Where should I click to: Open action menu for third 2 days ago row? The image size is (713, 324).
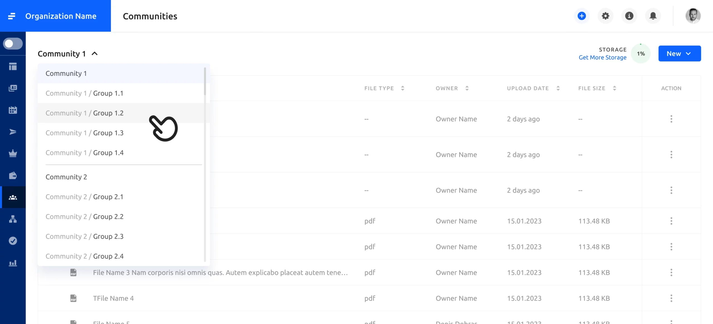[671, 190]
